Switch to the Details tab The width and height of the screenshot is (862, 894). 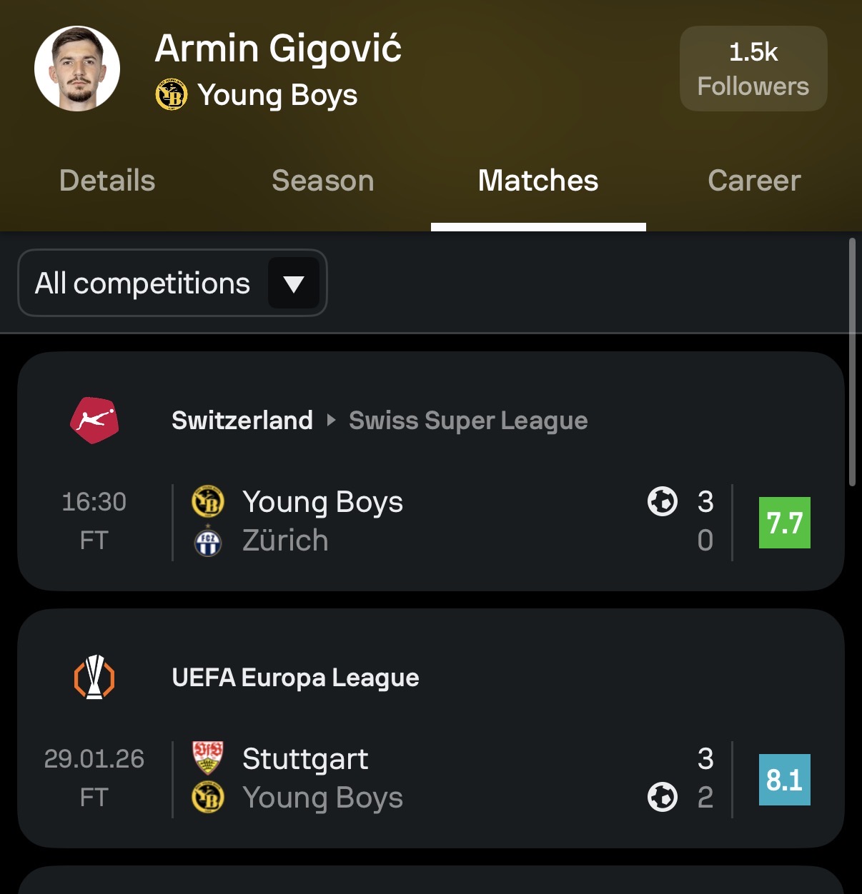coord(107,181)
